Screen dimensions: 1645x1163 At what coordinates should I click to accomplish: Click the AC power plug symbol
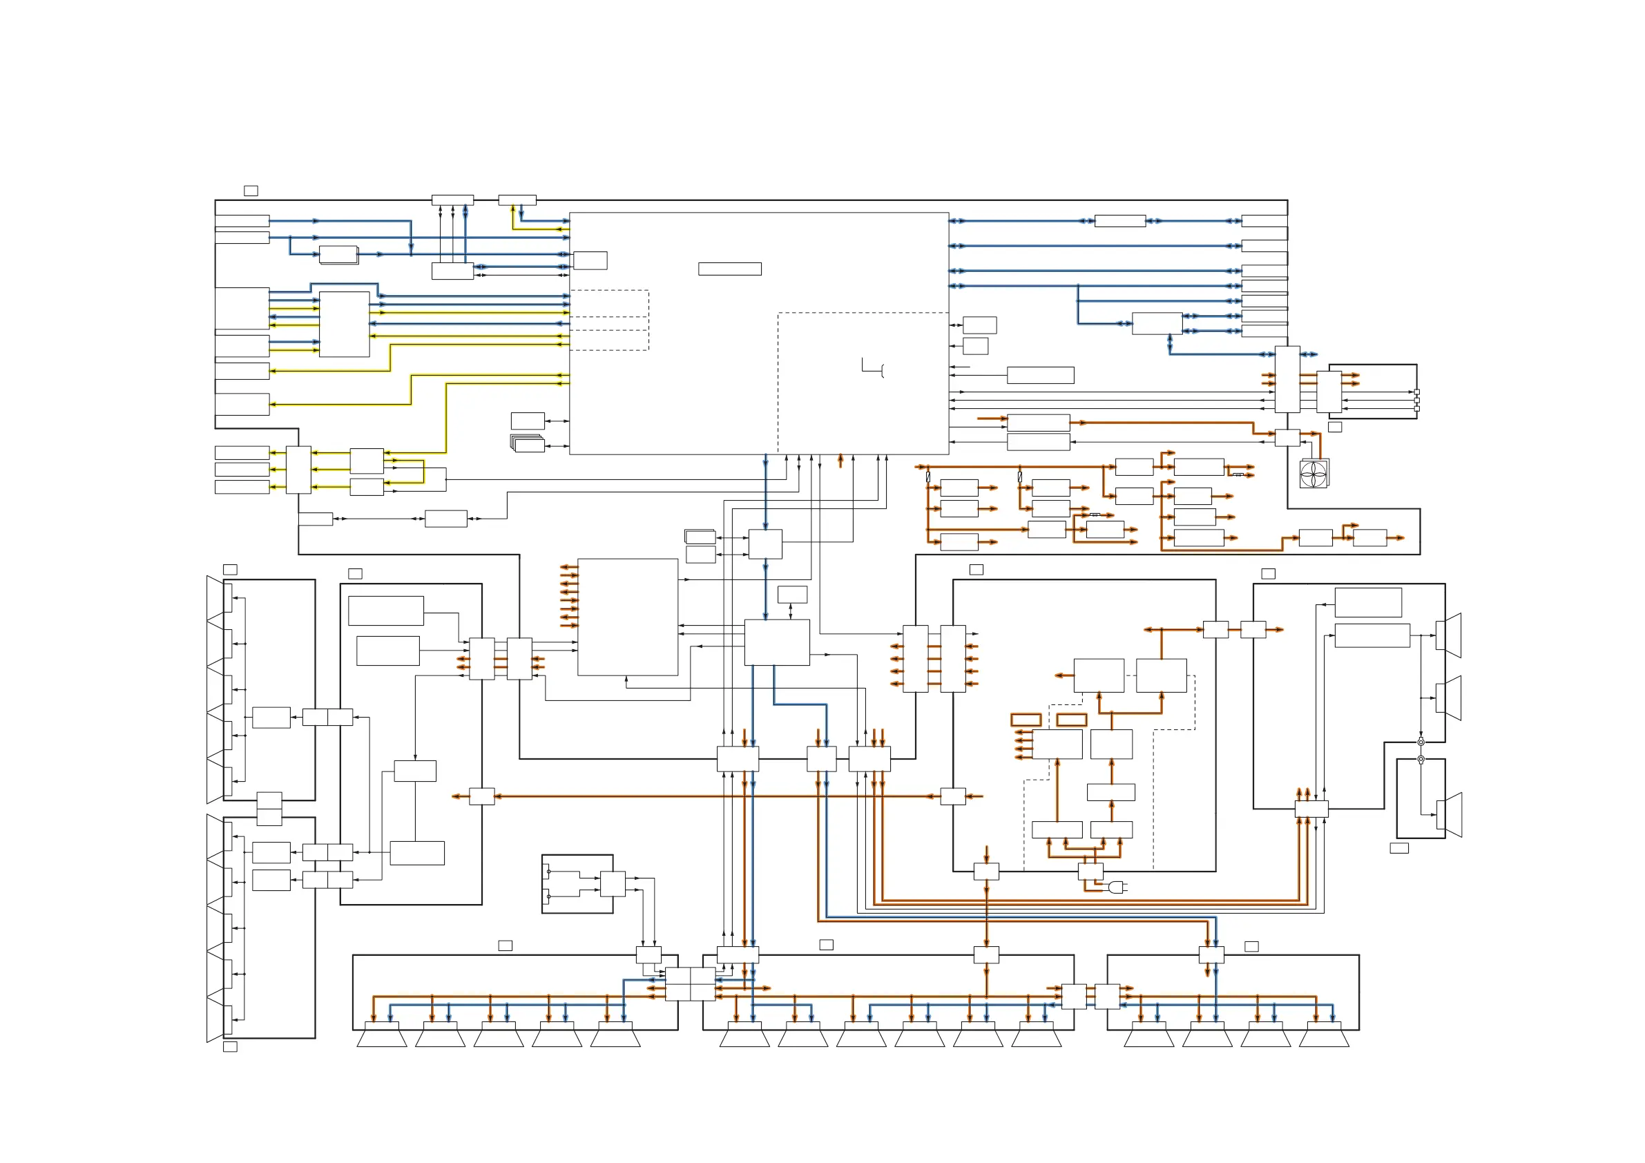[1116, 888]
